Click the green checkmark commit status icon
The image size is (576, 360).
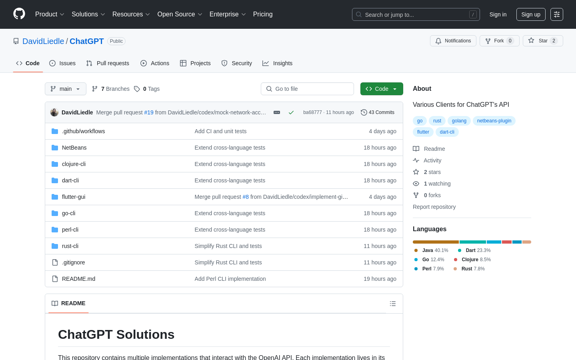tap(291, 112)
